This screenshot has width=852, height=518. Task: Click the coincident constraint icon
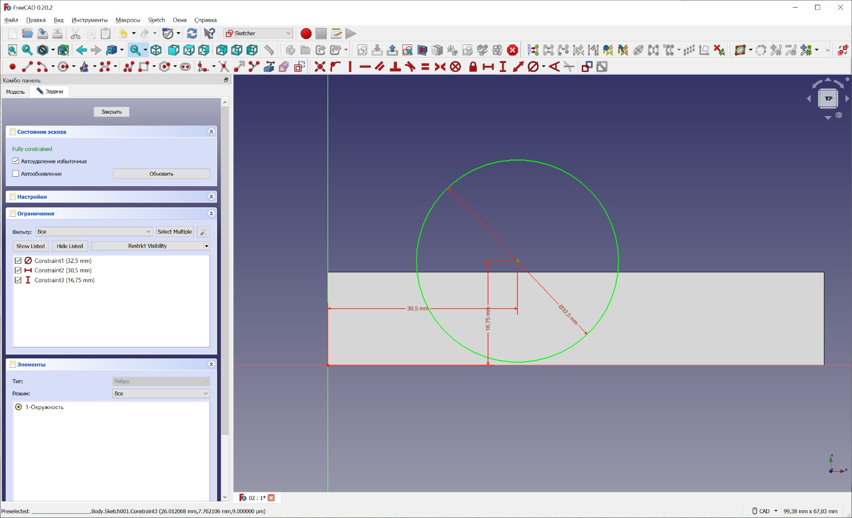(320, 67)
